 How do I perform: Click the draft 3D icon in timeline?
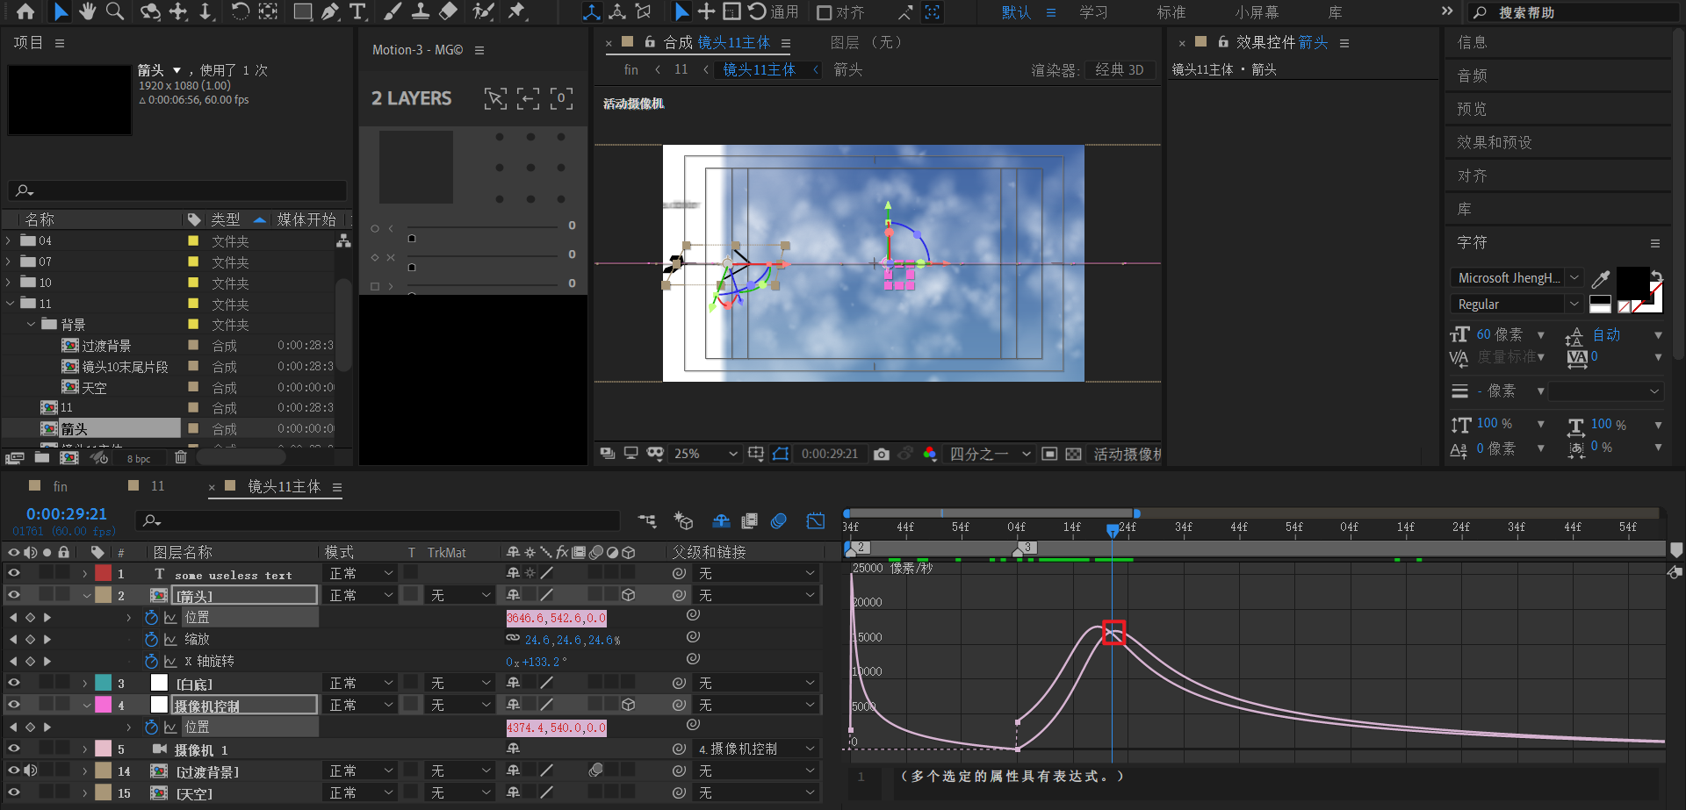click(x=683, y=520)
